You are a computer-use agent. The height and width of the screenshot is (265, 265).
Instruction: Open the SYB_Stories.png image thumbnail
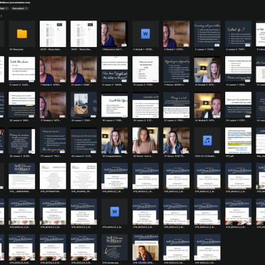115,247
